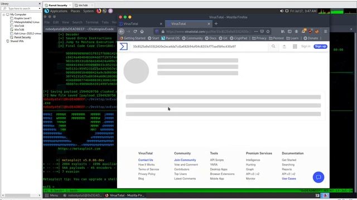Click the Sign up button
Screen dimensions: 357x200
click(x=320, y=47)
